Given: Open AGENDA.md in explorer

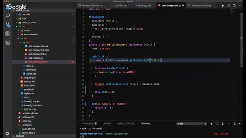Looking at the screenshot, I should click(x=28, y=129).
